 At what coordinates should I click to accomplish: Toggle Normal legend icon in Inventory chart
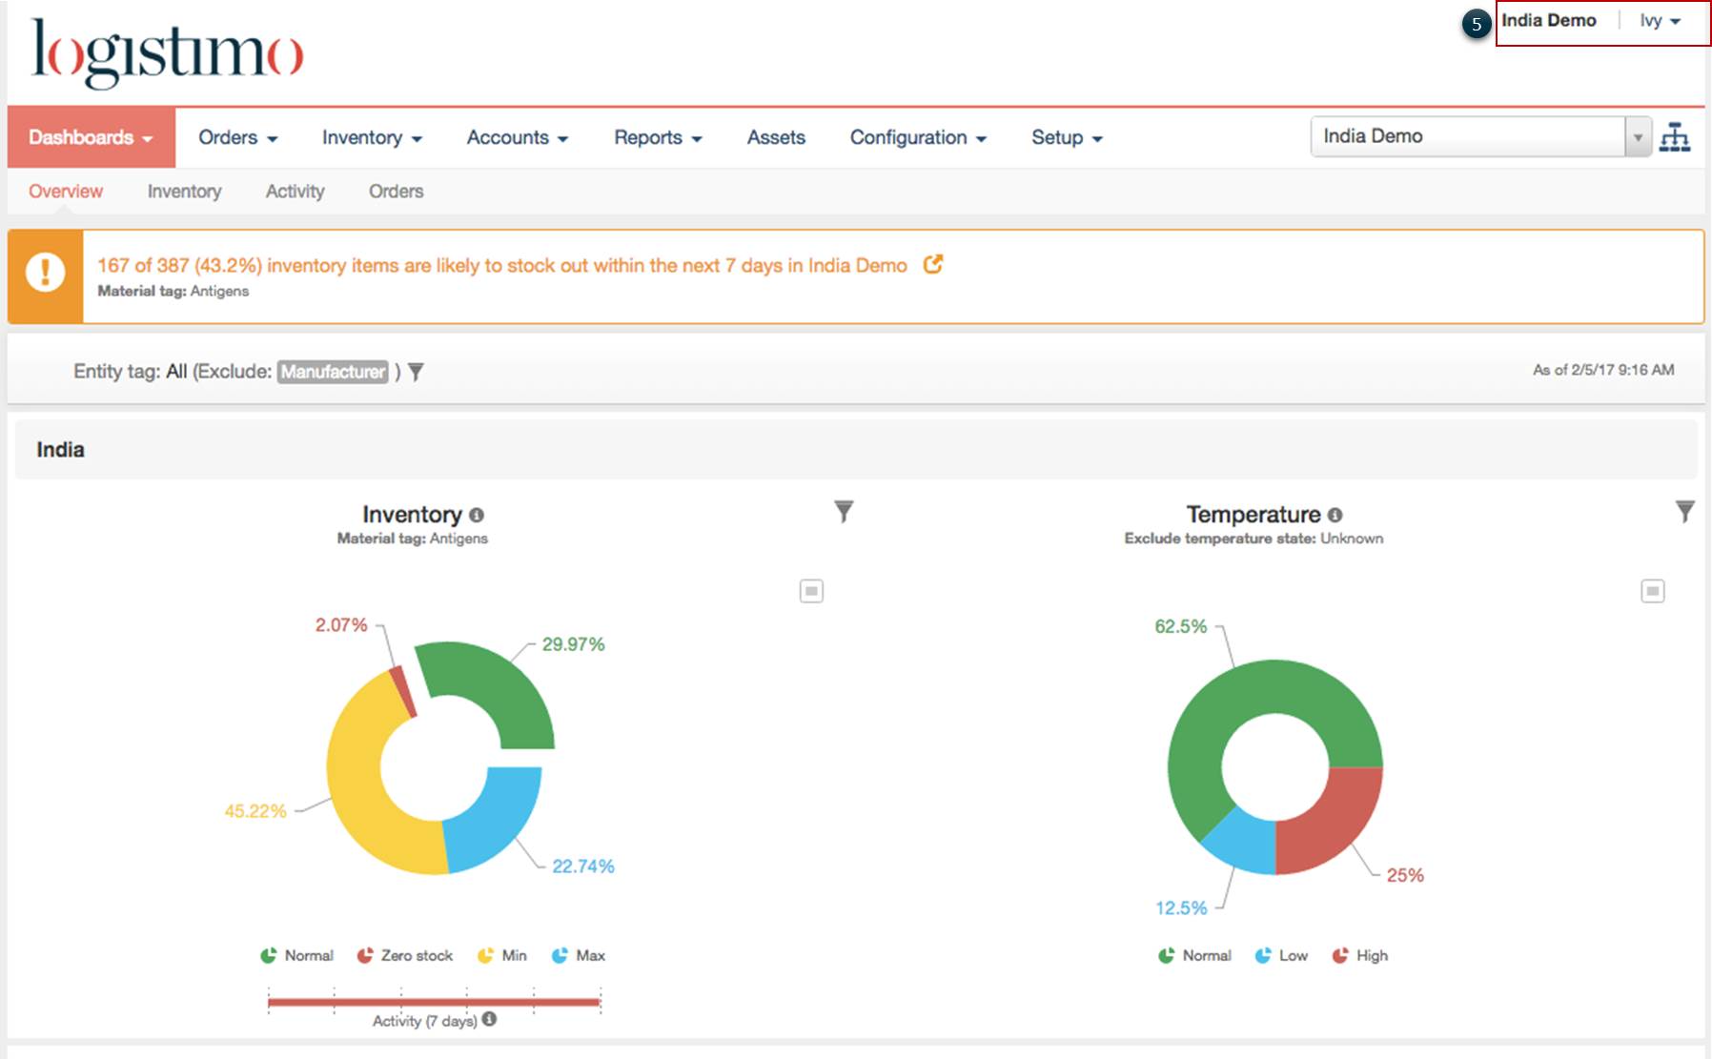click(x=269, y=955)
